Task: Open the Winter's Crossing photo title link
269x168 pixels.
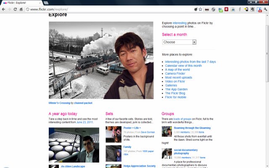Action: point(59,103)
